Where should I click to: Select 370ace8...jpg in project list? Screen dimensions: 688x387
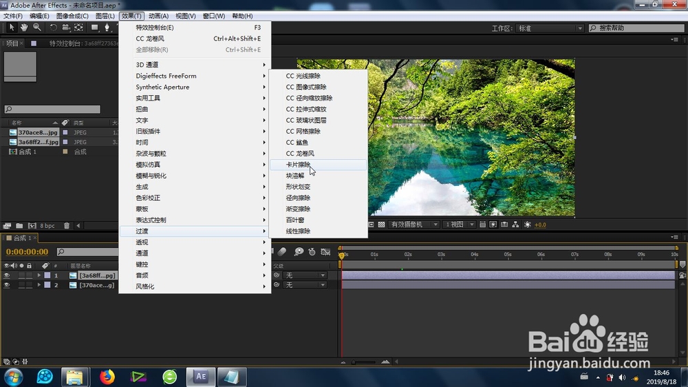(x=38, y=132)
